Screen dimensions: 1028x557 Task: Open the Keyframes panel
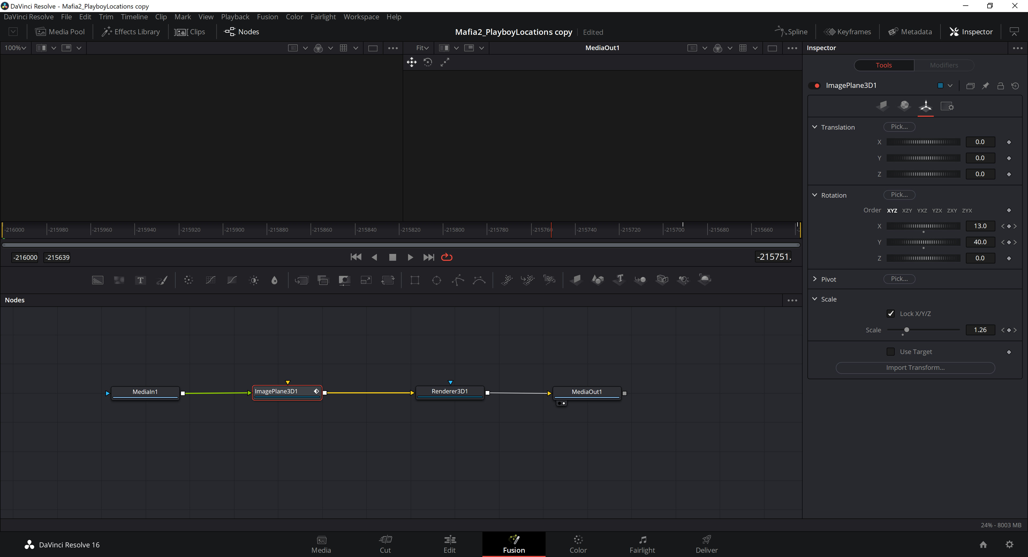click(848, 32)
